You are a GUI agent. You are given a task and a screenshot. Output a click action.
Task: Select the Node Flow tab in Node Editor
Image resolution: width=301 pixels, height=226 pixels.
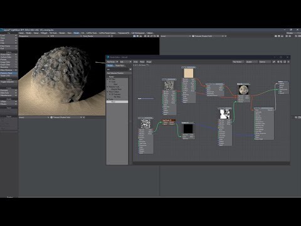tap(120, 65)
